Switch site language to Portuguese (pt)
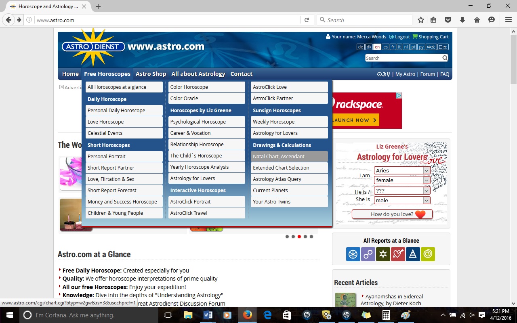This screenshot has height=323, width=517. (x=413, y=47)
